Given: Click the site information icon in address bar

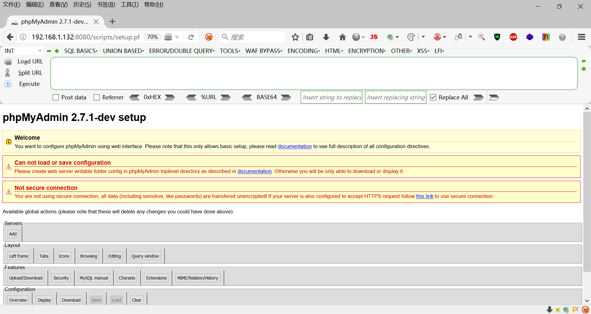Looking at the screenshot, I should pyautogui.click(x=23, y=37).
